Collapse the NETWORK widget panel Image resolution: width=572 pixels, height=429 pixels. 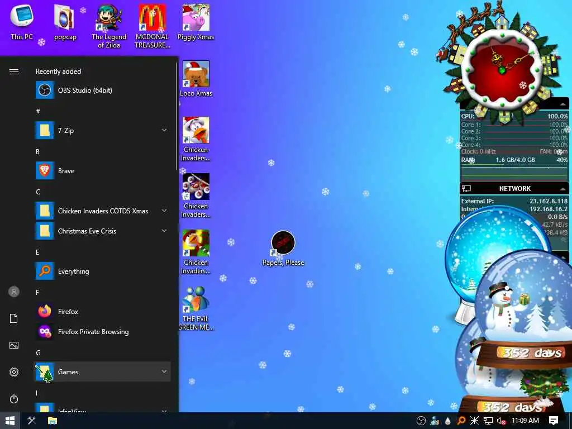[563, 189]
